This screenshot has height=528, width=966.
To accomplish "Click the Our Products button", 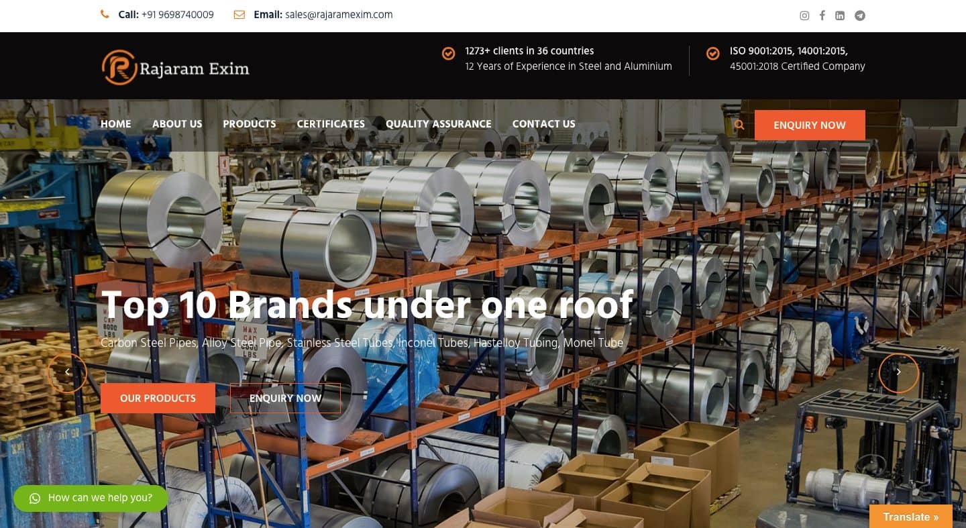I will [158, 398].
